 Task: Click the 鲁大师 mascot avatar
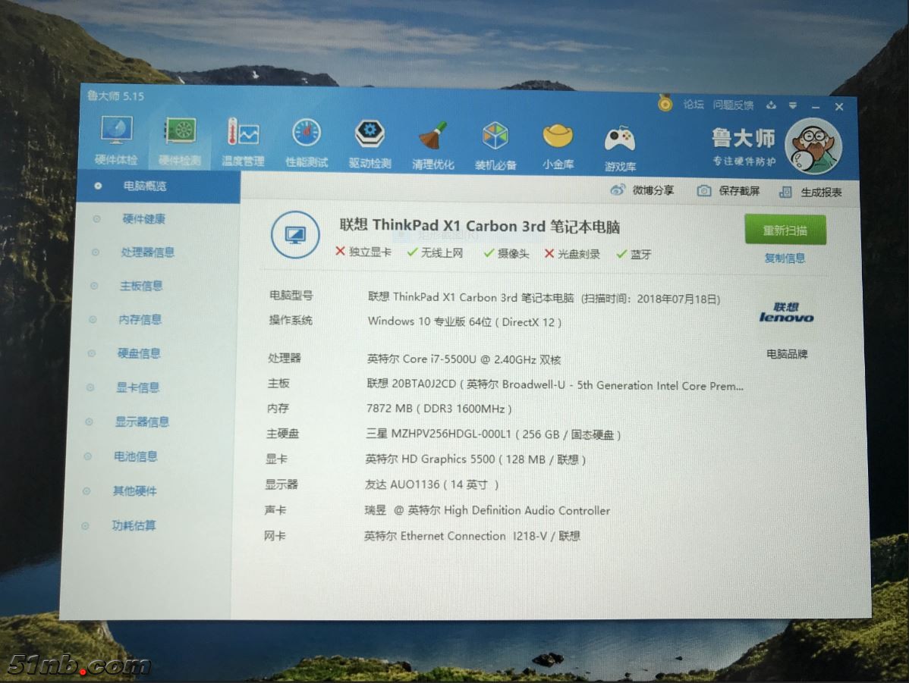(813, 146)
